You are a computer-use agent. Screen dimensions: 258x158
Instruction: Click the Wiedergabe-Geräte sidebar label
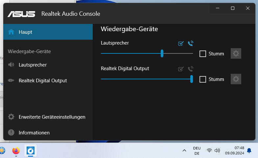(29, 51)
